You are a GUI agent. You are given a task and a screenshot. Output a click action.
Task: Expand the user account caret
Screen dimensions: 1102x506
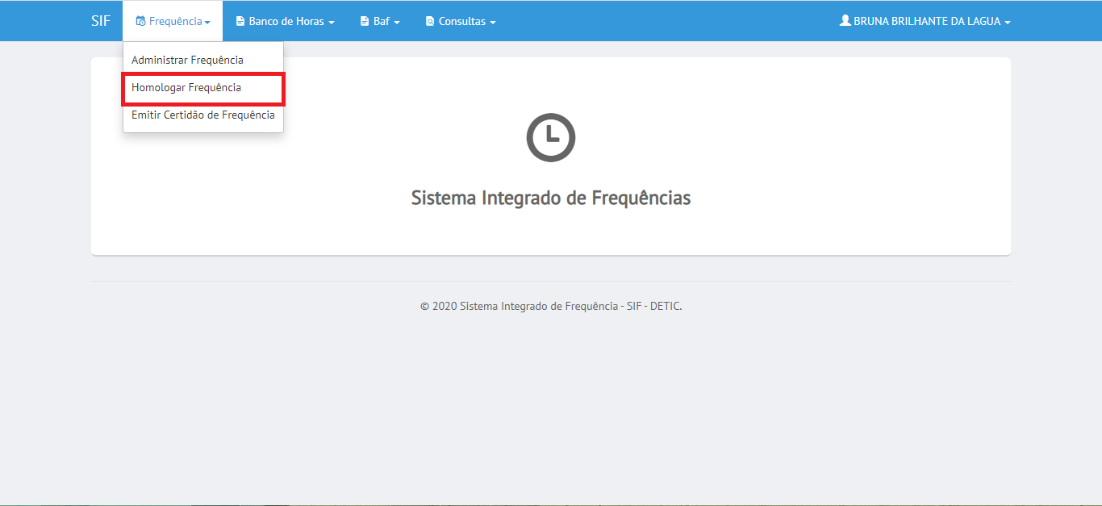[x=1008, y=23]
